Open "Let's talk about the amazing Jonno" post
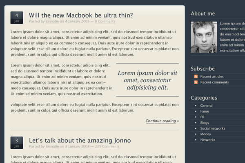Screen dimensions: 245x163 coord(80,140)
